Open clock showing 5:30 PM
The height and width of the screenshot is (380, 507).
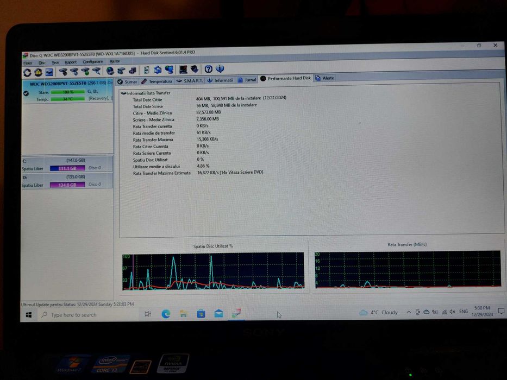482,311
